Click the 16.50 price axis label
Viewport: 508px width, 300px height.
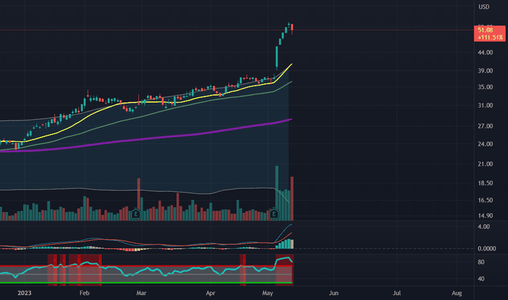(x=485, y=200)
